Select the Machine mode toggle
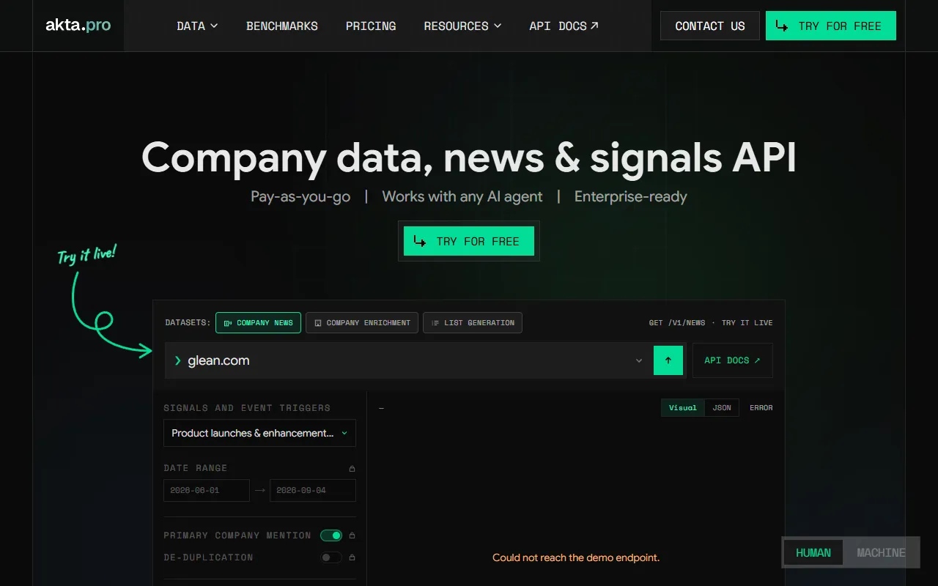Viewport: 938px width, 586px height. click(881, 553)
